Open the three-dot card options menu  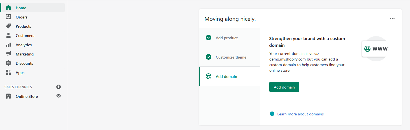(392, 18)
